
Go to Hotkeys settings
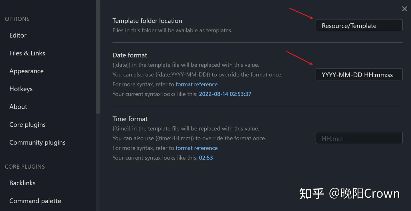pos(21,89)
